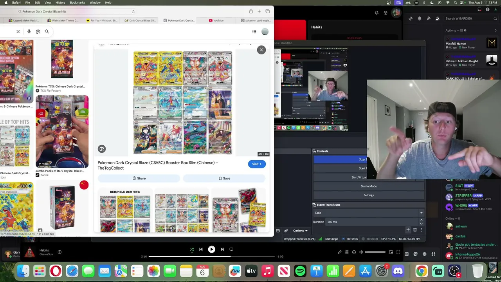Image resolution: width=501 pixels, height=282 pixels.
Task: Open a new Safari tab
Action: pos(259,11)
